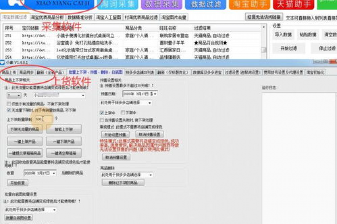Open the 数据精准分析 tab
337x224 pixels.
tap(80, 17)
